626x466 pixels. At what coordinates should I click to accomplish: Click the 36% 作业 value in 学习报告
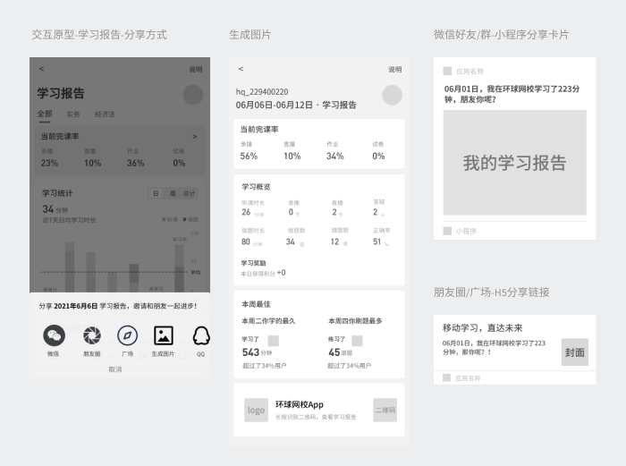point(136,163)
